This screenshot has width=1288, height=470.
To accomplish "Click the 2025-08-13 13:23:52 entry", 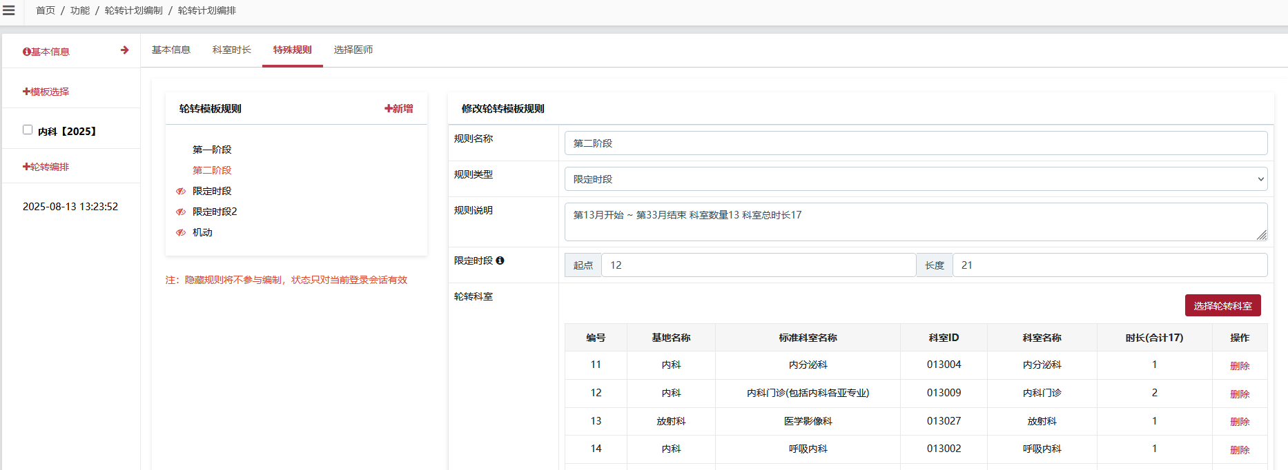I will point(70,207).
